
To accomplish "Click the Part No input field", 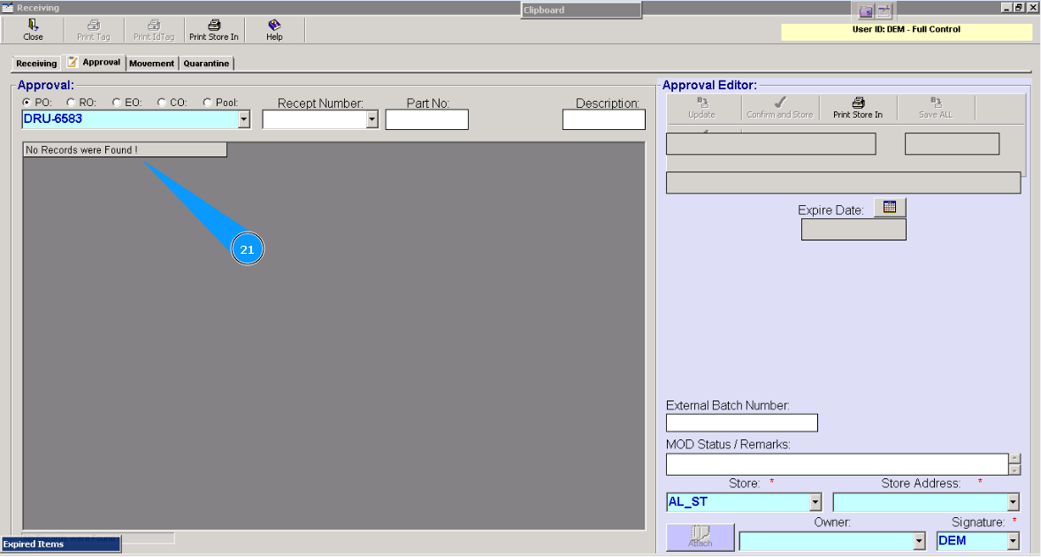I will coord(427,119).
